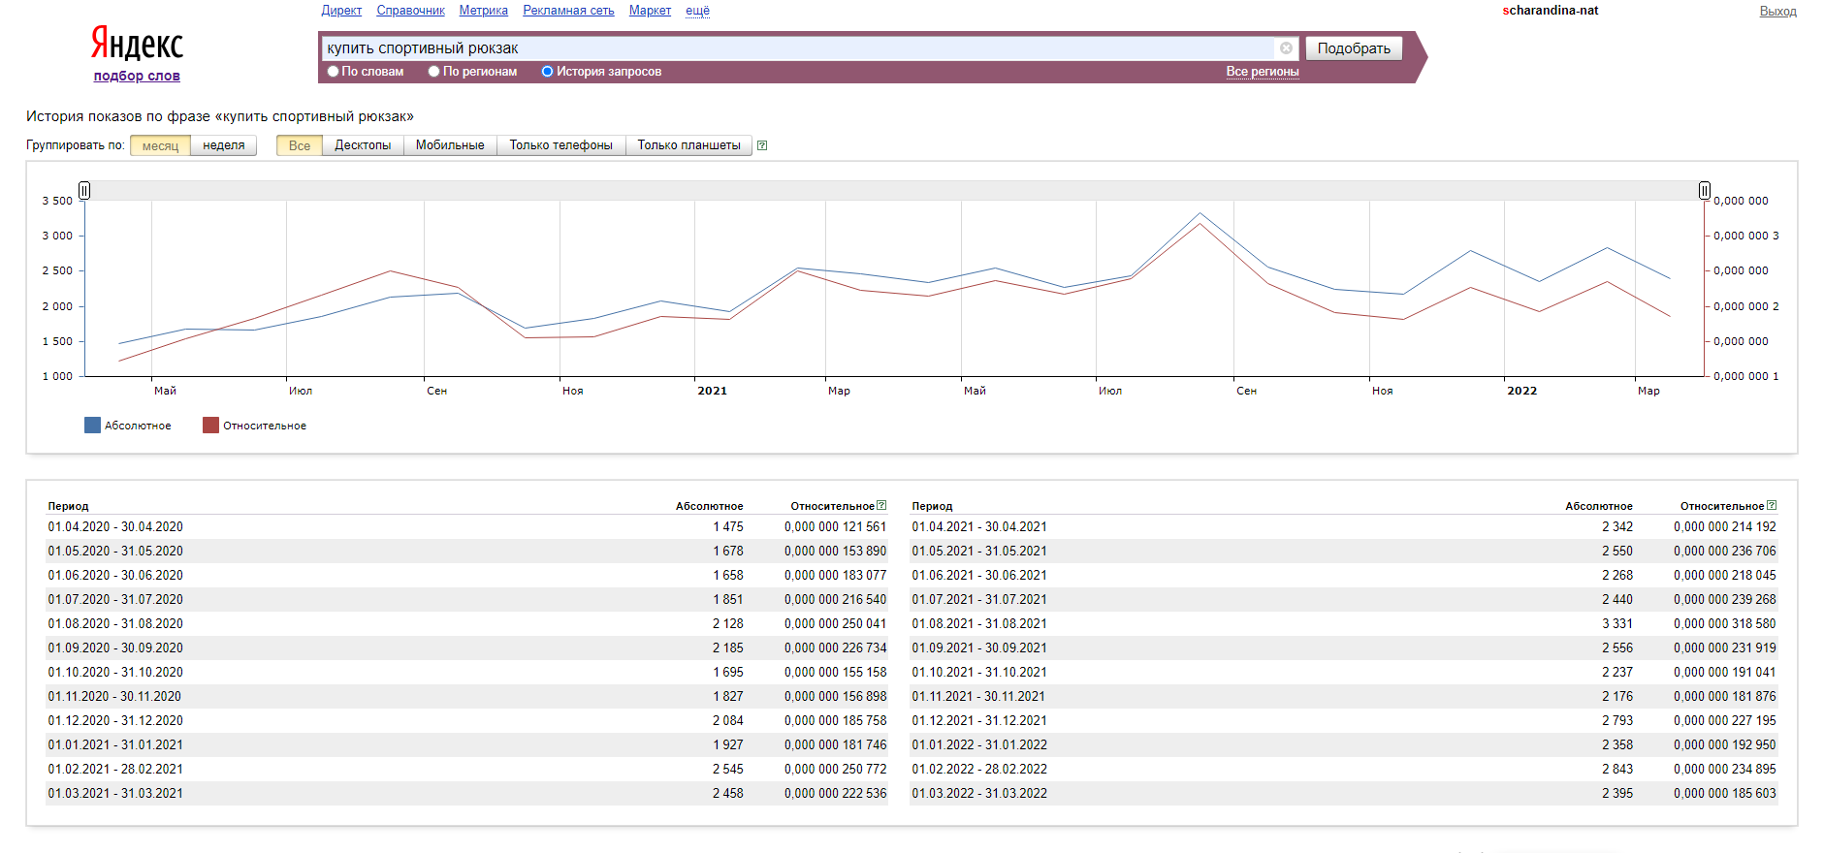Click the Подобрать button
This screenshot has height=853, width=1824.
tap(1354, 48)
